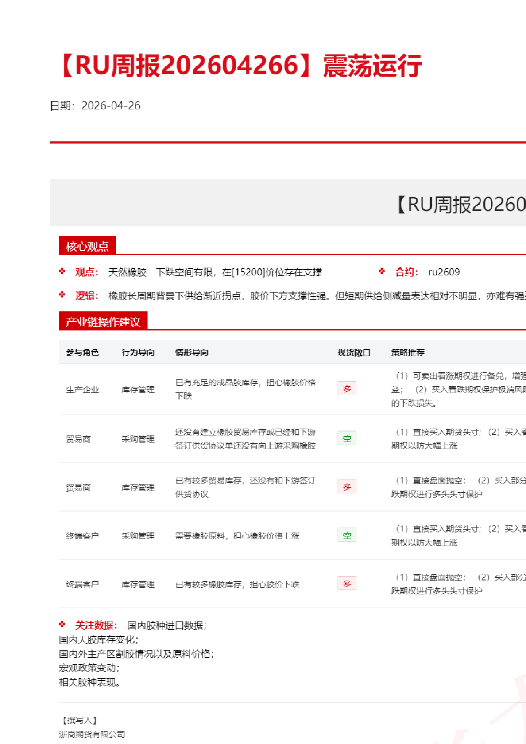Click 库存管理 cell in the last 终端客户 row
The height and width of the screenshot is (744, 526).
pos(138,585)
